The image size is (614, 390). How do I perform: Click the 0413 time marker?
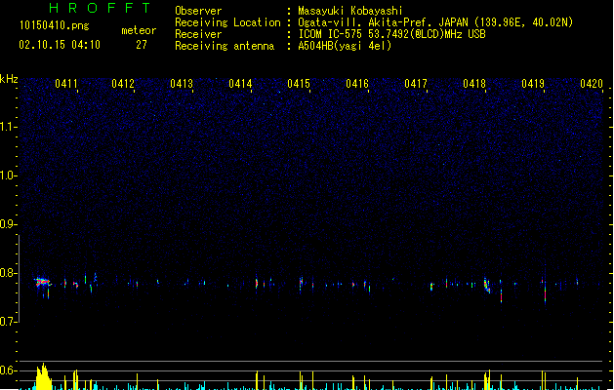click(182, 84)
